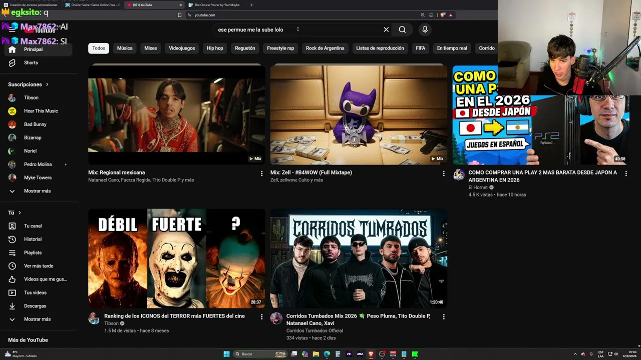This screenshot has height=360, width=641.
Task: Switch to the Choicer Voicer by YeahMaybe tab
Action: (x=215, y=5)
